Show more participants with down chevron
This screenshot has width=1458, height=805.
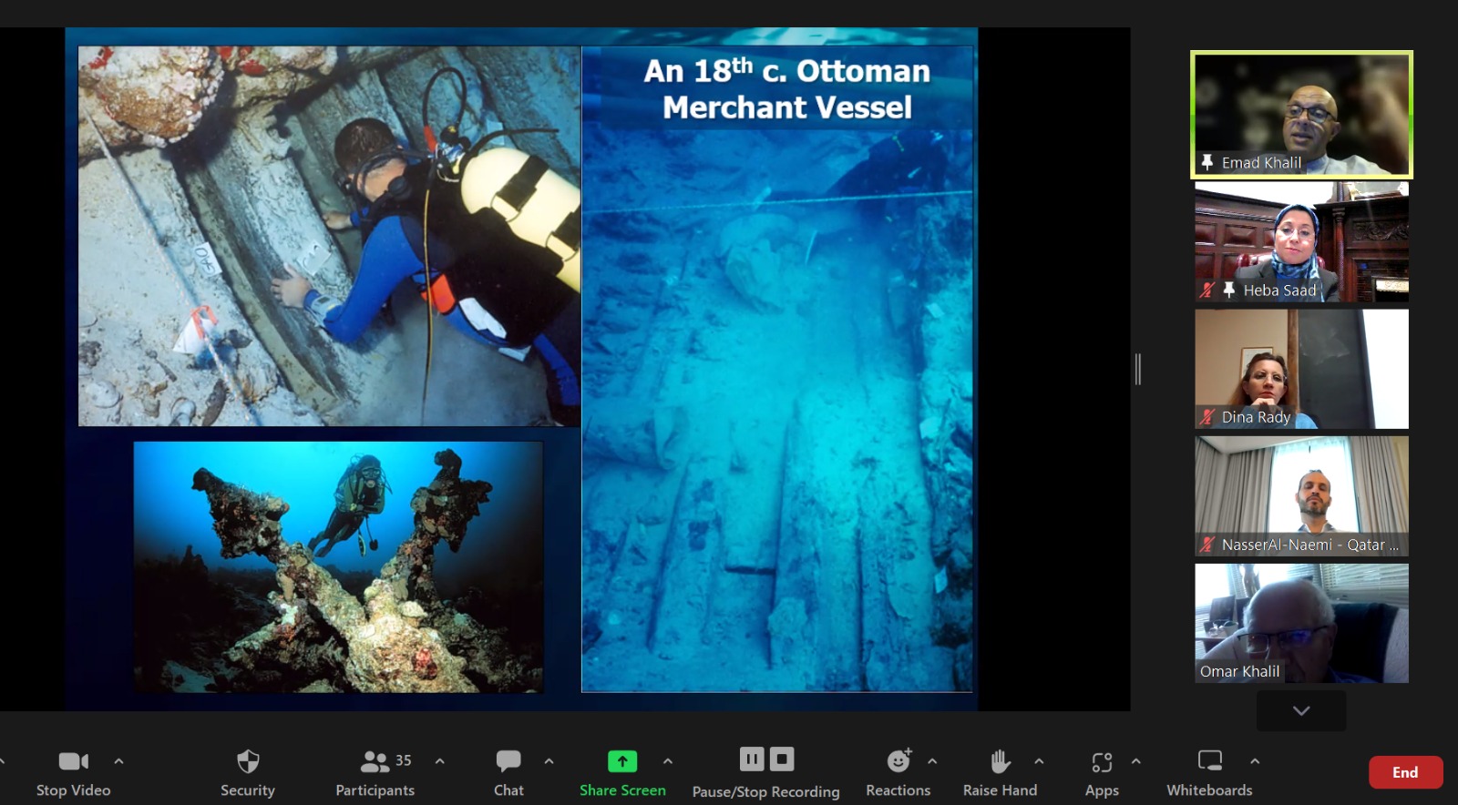(x=1301, y=710)
